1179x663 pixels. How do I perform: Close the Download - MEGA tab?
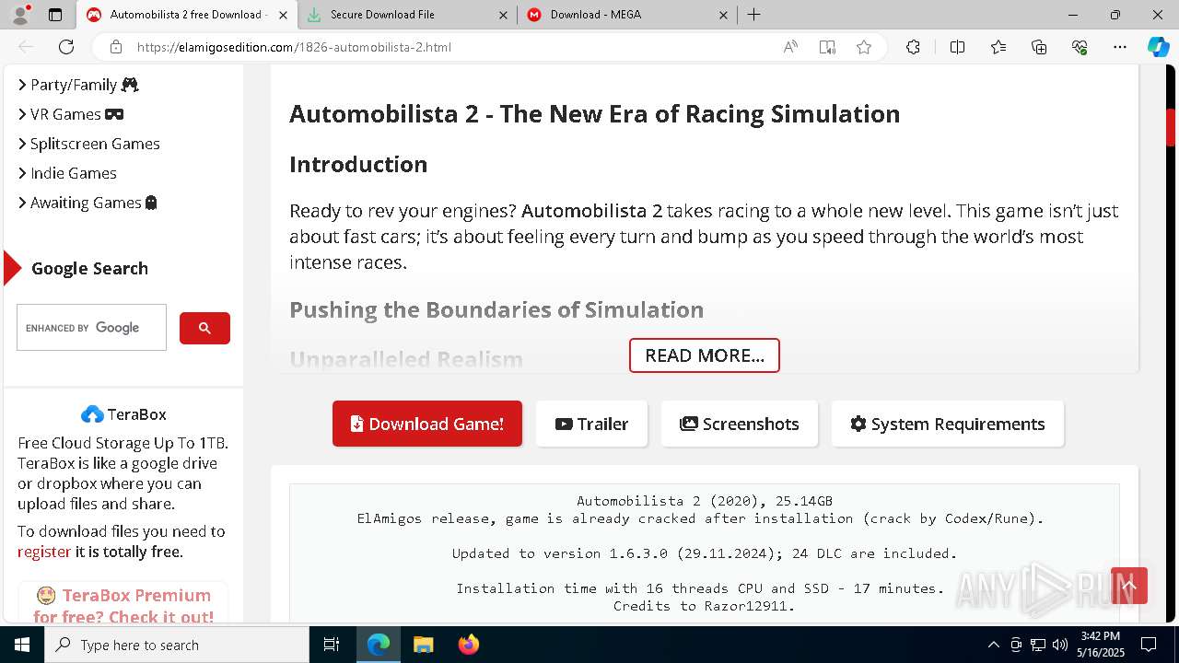(x=723, y=15)
